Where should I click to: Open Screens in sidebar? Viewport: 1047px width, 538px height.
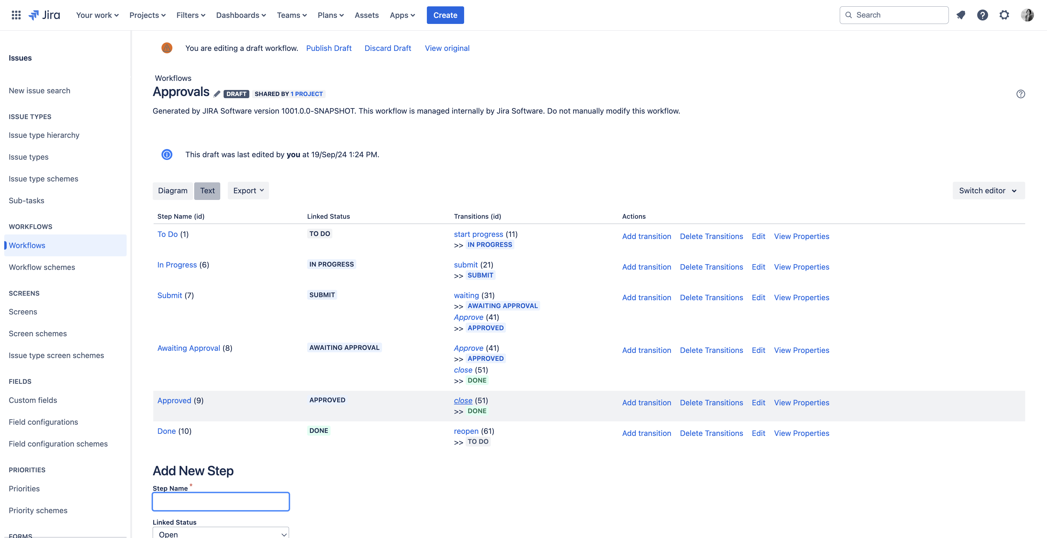click(x=23, y=312)
